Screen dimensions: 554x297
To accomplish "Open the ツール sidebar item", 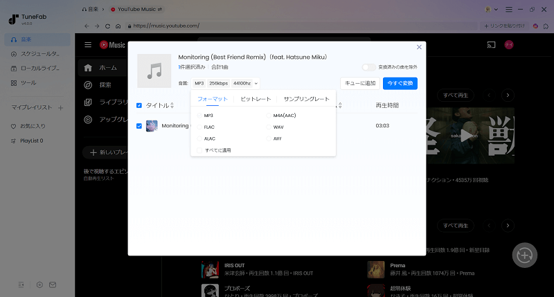I will pos(28,82).
